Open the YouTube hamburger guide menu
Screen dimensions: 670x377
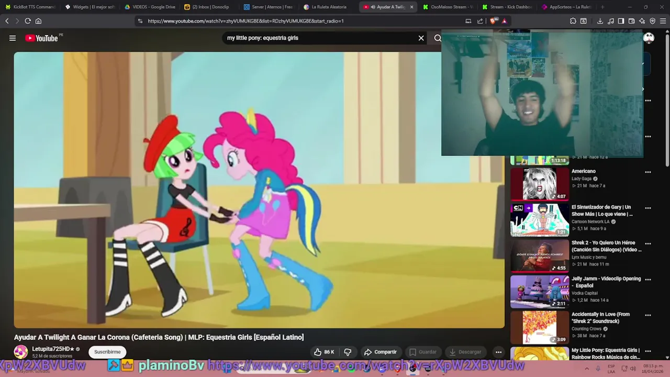pos(13,38)
